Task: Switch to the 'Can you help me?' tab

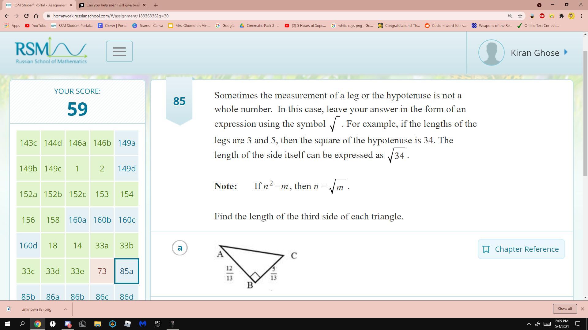Action: pyautogui.click(x=112, y=5)
